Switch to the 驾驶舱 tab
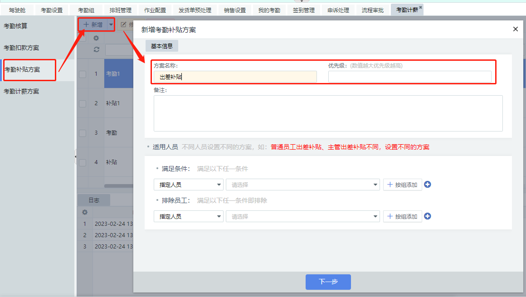 click(x=17, y=10)
